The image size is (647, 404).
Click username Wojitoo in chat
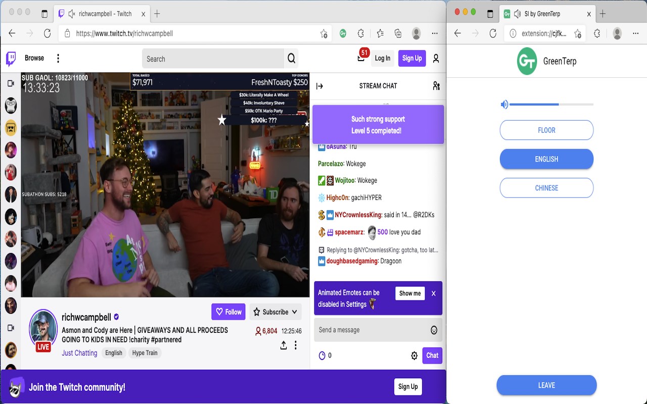pos(345,180)
